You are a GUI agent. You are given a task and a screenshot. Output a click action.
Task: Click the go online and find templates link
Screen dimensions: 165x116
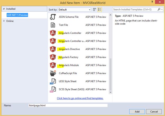pos(80,98)
